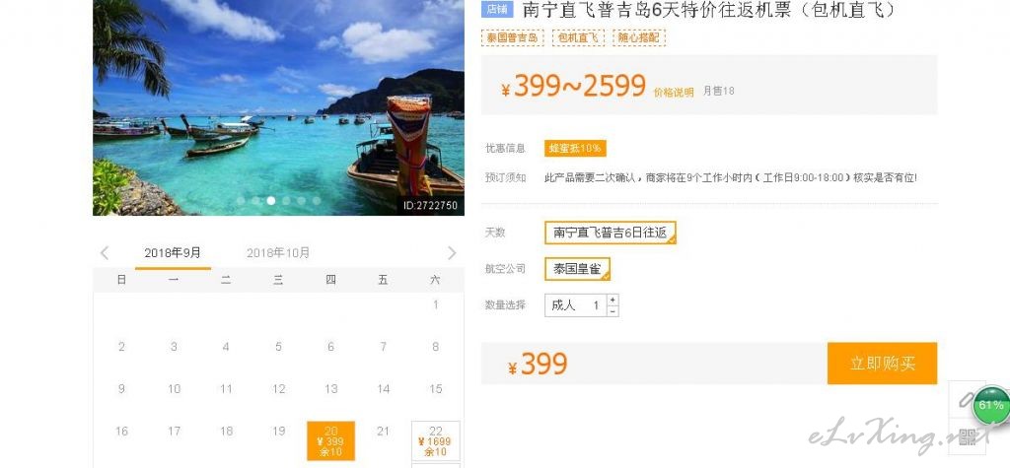The image size is (1010, 468).
Task: Open the QR code side widget
Action: pos(967,437)
